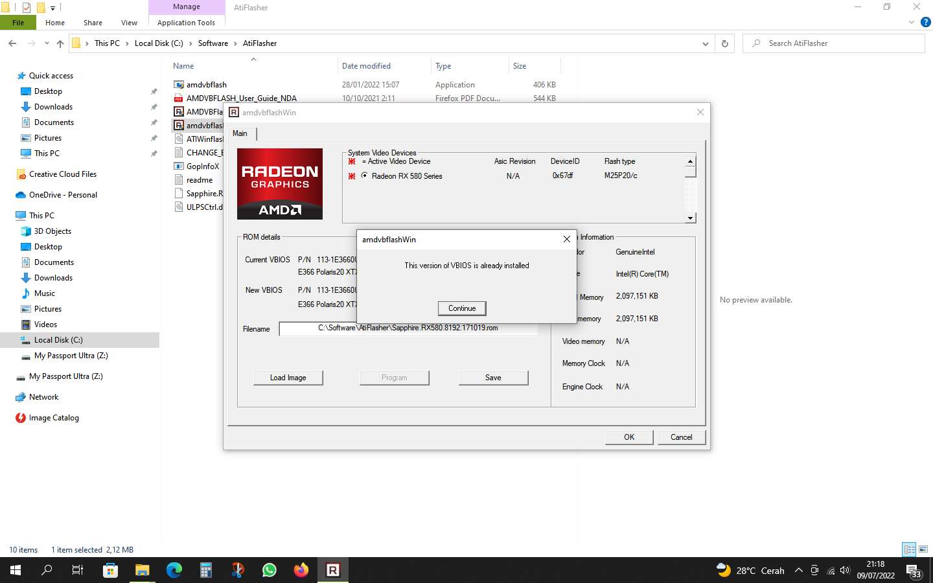Open Creative Cloud Files folder
The height and width of the screenshot is (583, 933).
click(x=62, y=174)
